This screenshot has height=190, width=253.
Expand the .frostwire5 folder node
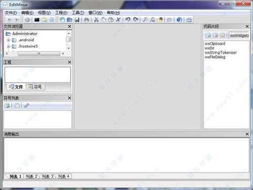8,47
